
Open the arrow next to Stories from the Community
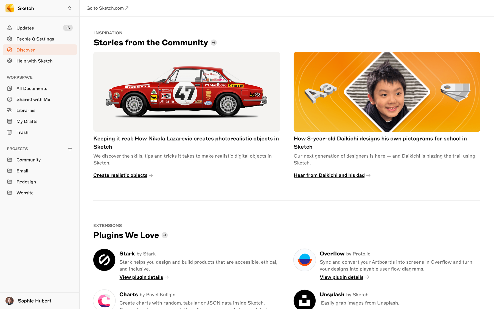(214, 43)
